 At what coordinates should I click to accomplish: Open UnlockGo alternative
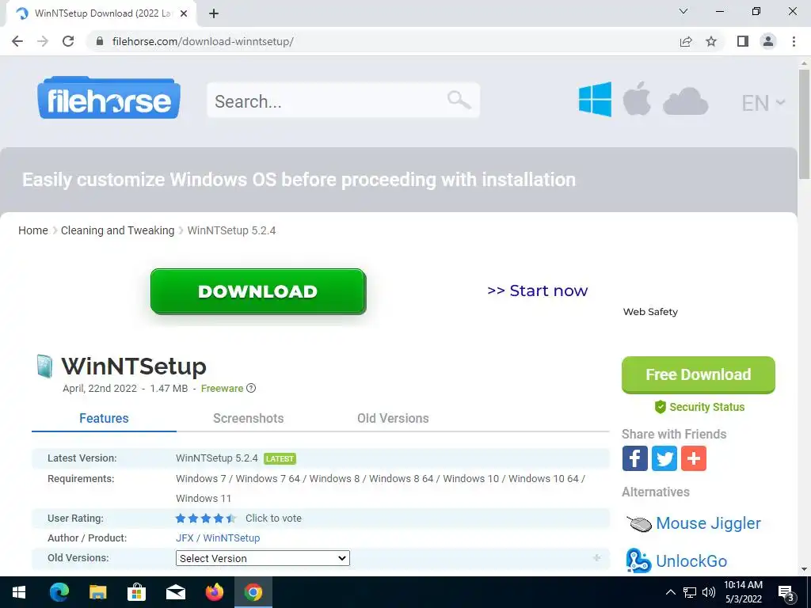(691, 561)
